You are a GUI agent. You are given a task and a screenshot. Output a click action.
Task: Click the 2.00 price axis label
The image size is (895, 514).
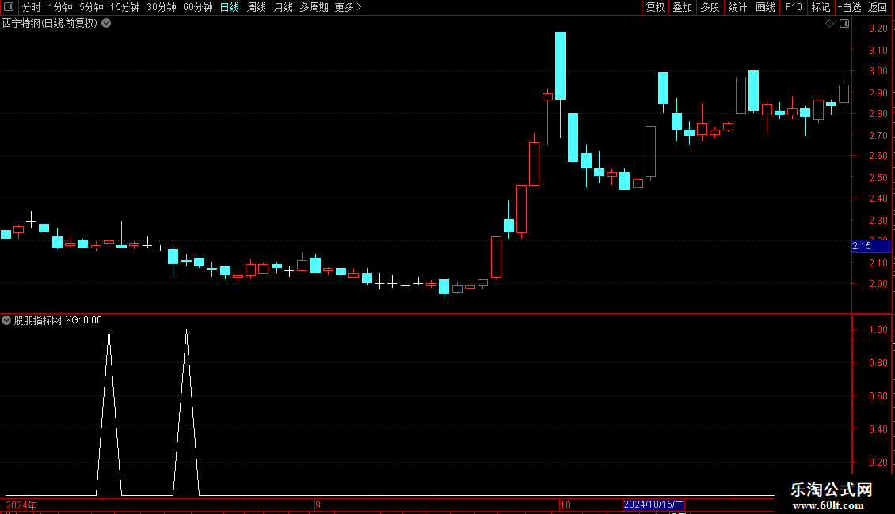(x=878, y=284)
